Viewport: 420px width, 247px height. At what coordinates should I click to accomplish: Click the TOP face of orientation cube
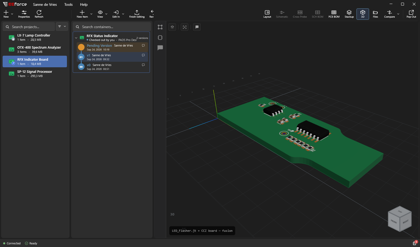pos(400,212)
